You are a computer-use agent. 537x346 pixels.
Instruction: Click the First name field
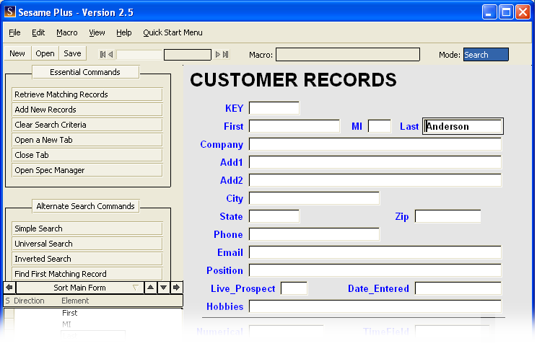click(294, 126)
